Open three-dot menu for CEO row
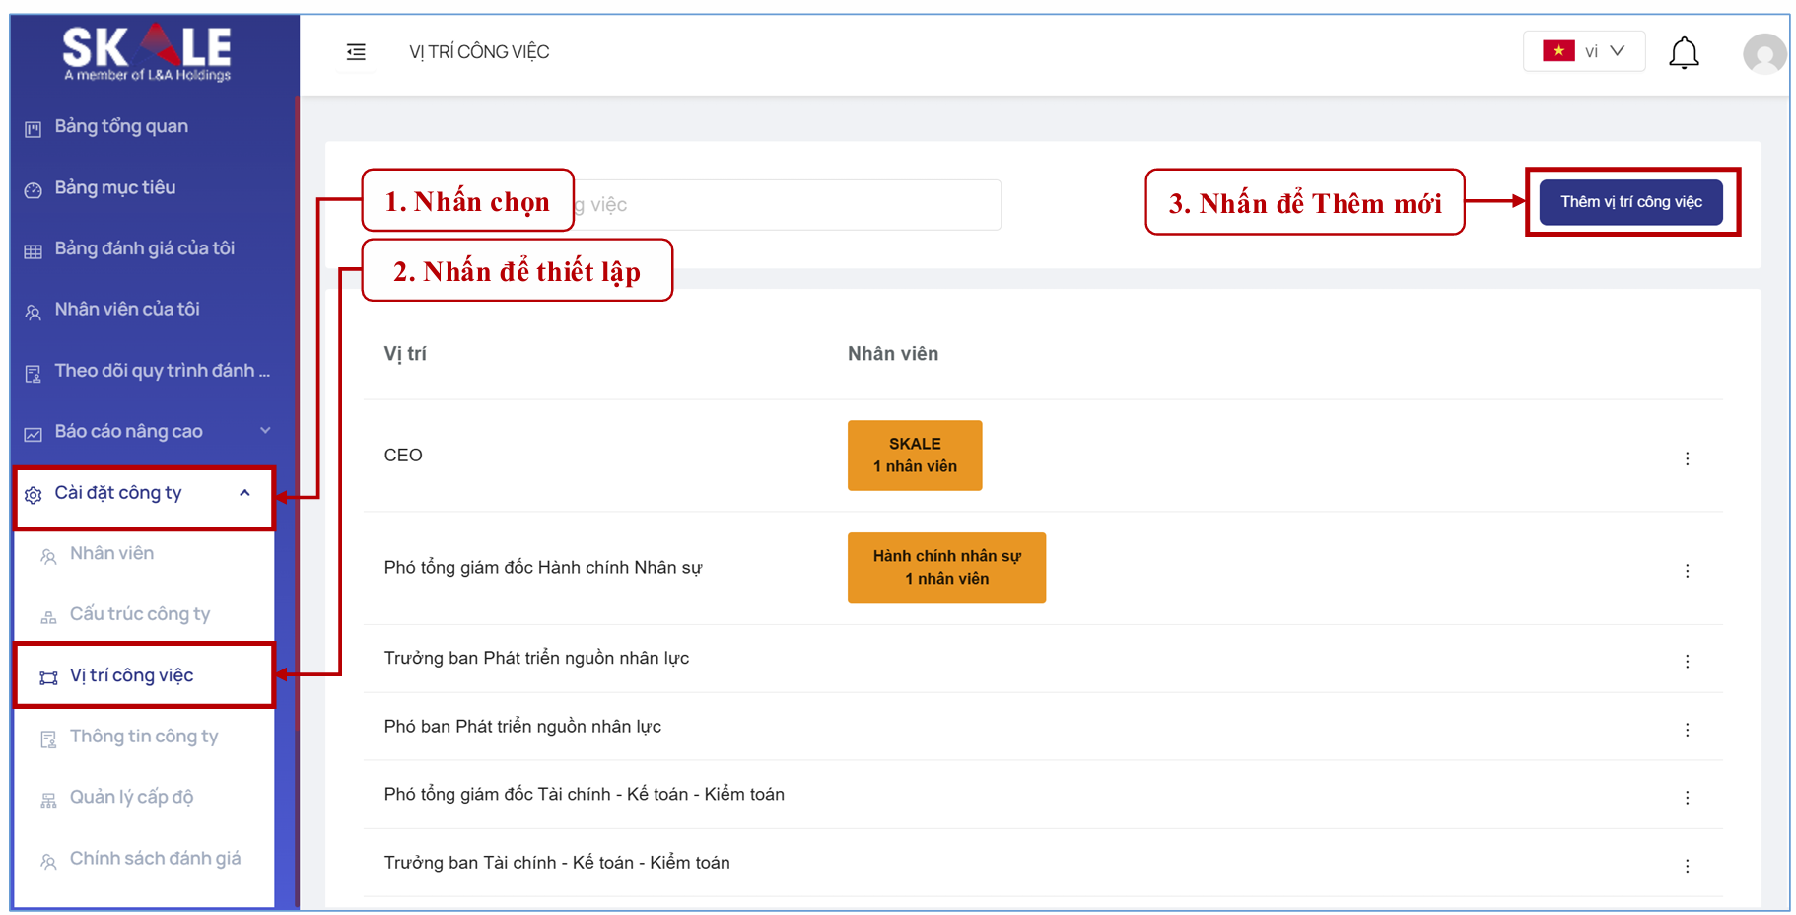The width and height of the screenshot is (1796, 915). [1687, 458]
